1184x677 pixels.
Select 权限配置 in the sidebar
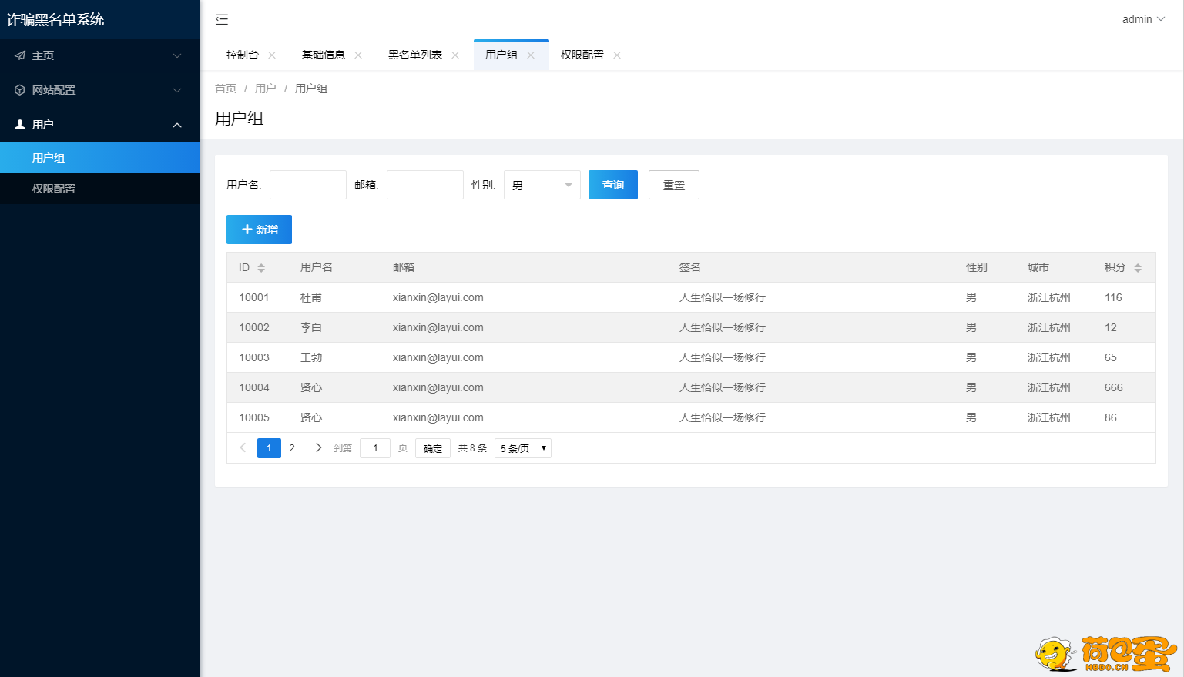pos(99,189)
